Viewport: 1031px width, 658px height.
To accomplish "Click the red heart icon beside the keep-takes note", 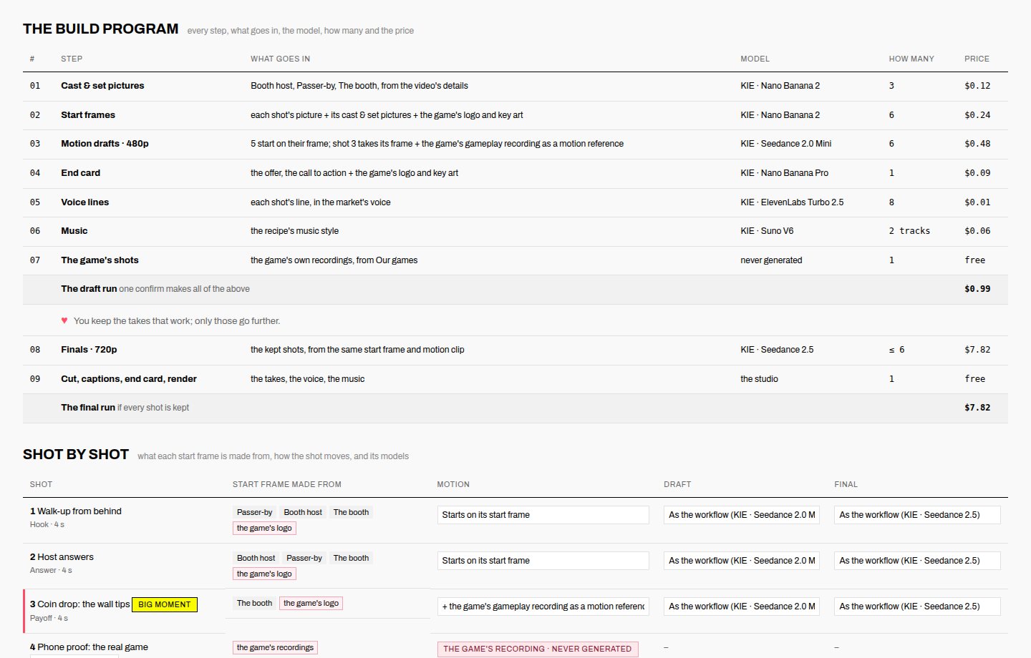I will click(64, 320).
